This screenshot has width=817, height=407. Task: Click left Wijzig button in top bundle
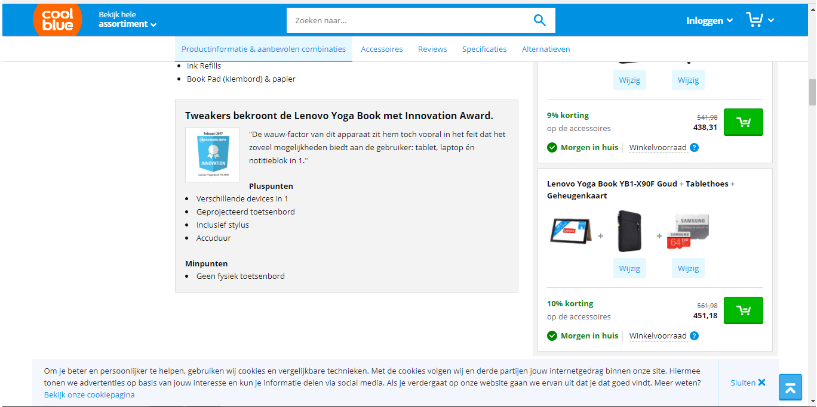[629, 80]
